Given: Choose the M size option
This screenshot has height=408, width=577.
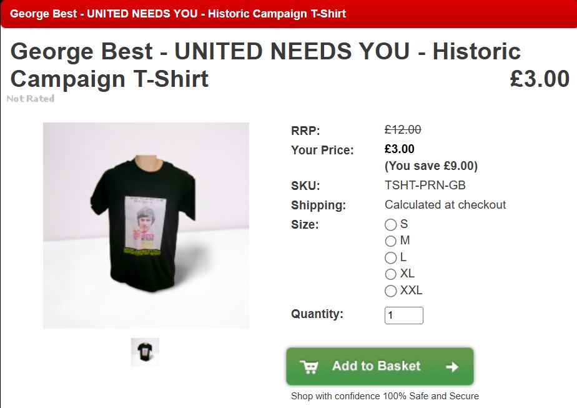Looking at the screenshot, I should pos(391,241).
